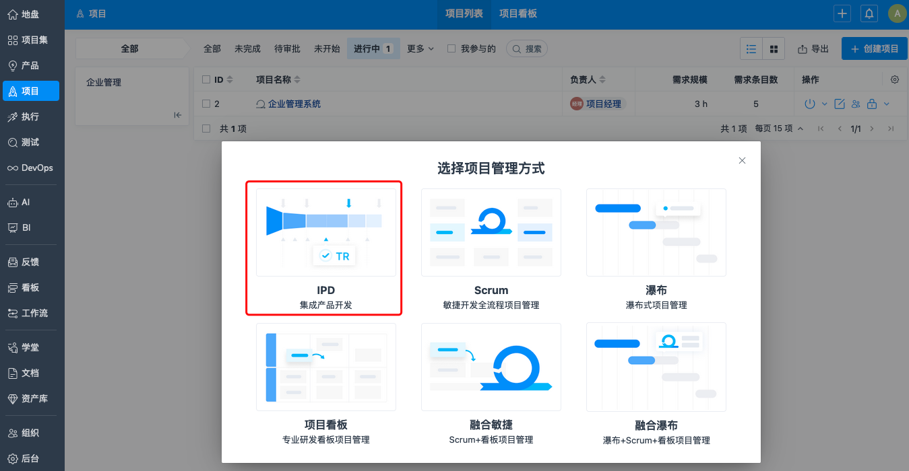
Task: Toggle the 我参与的 checkbox
Action: [452, 48]
